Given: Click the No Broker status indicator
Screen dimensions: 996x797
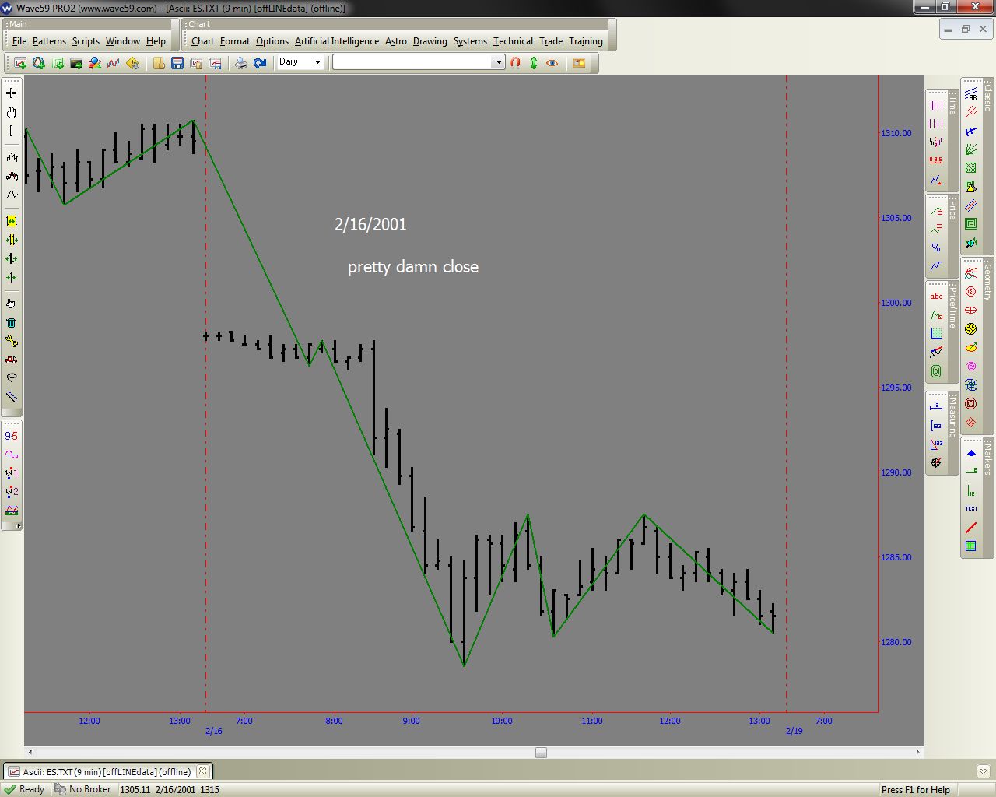Looking at the screenshot, I should [x=83, y=789].
